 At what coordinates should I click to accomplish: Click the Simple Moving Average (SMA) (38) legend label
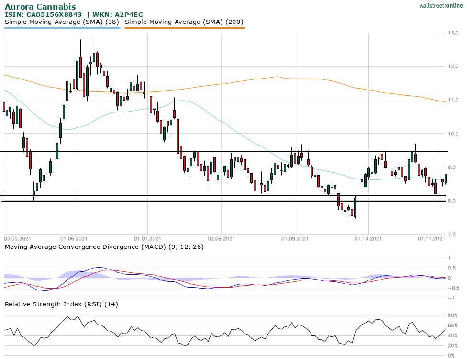click(62, 22)
